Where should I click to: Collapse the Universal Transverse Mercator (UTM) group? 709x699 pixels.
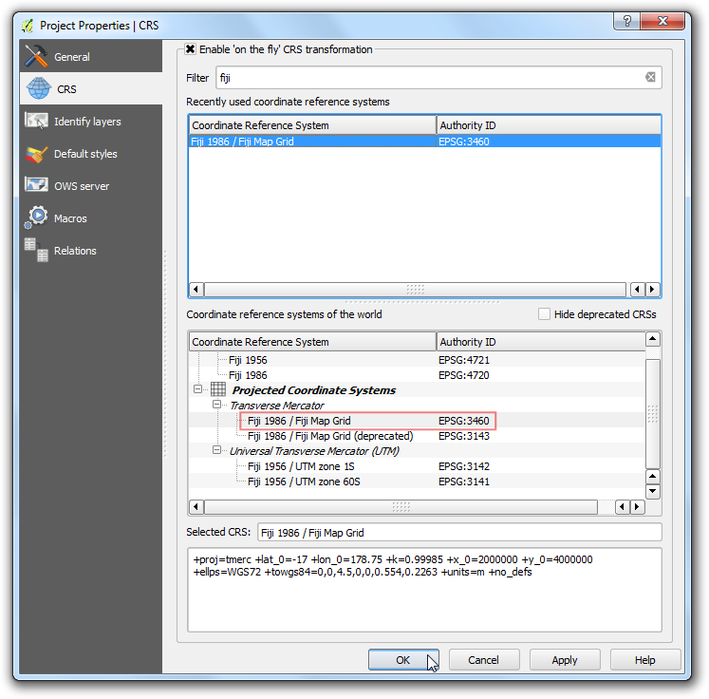click(x=217, y=451)
